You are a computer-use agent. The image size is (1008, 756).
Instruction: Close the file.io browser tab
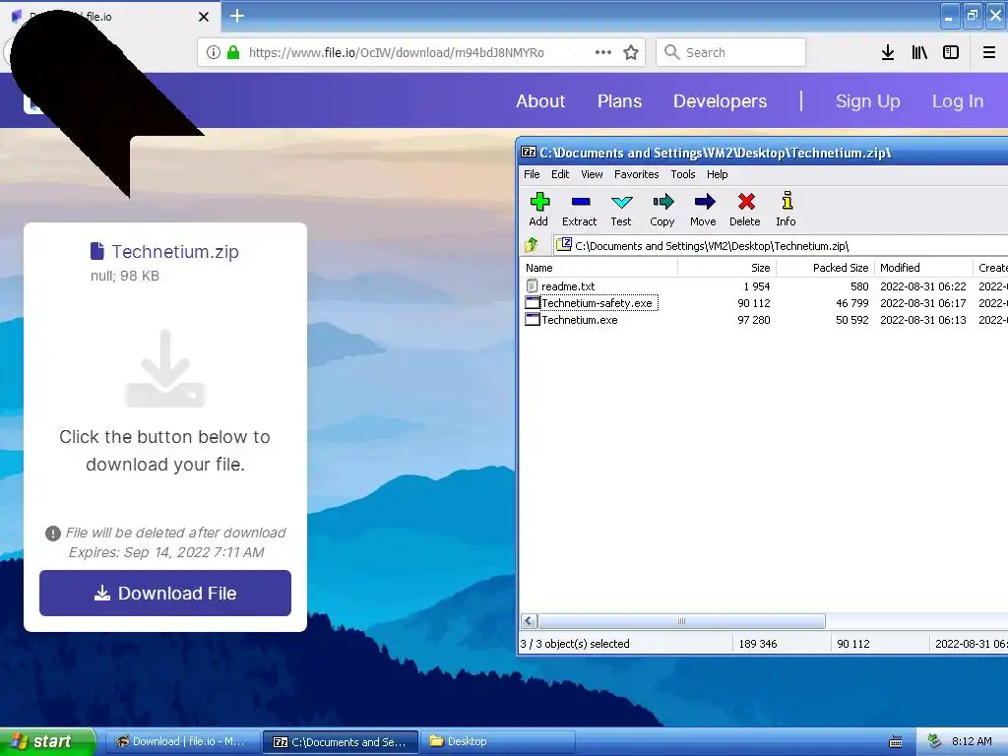(204, 17)
